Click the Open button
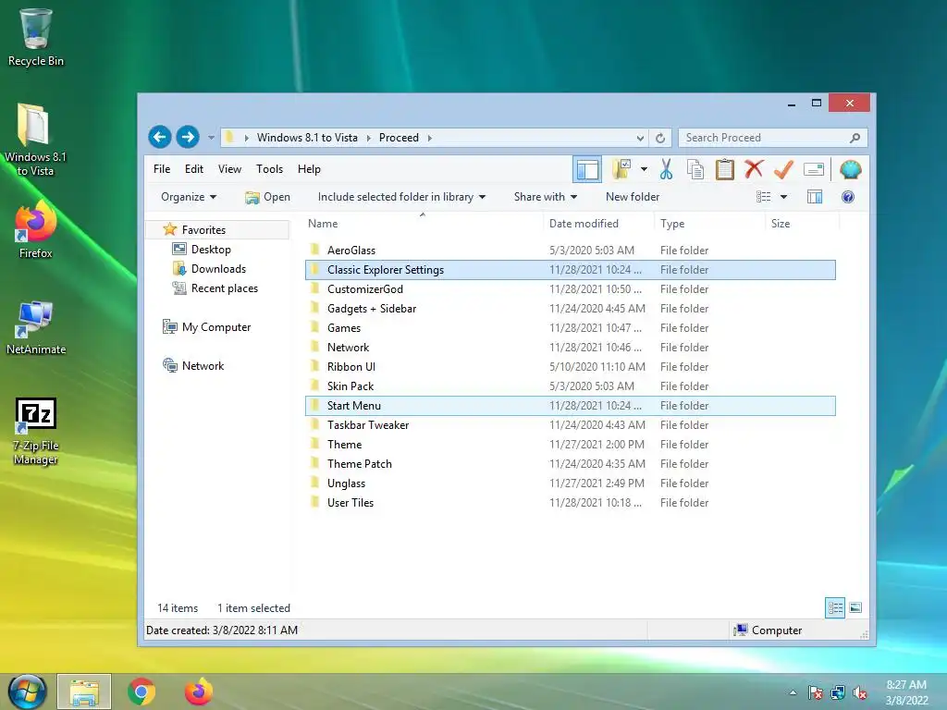Image resolution: width=947 pixels, height=710 pixels. [x=268, y=197]
